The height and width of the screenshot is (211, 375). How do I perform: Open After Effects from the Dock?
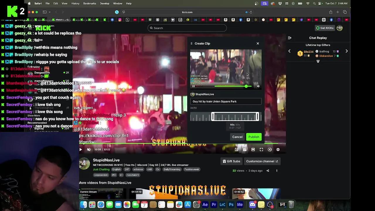click(x=205, y=205)
